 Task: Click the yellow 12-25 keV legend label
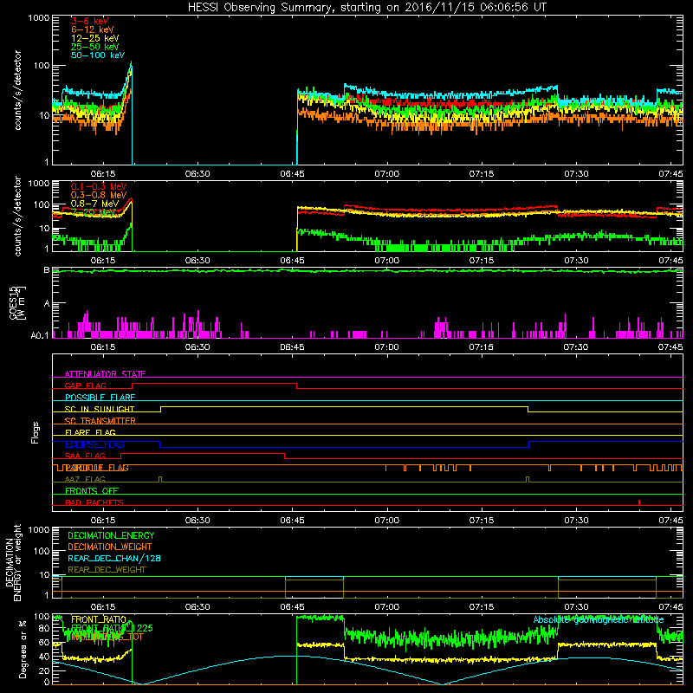coord(95,38)
